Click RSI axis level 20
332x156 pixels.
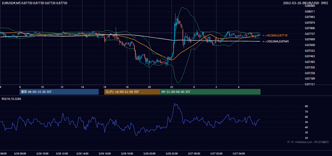point(306,138)
